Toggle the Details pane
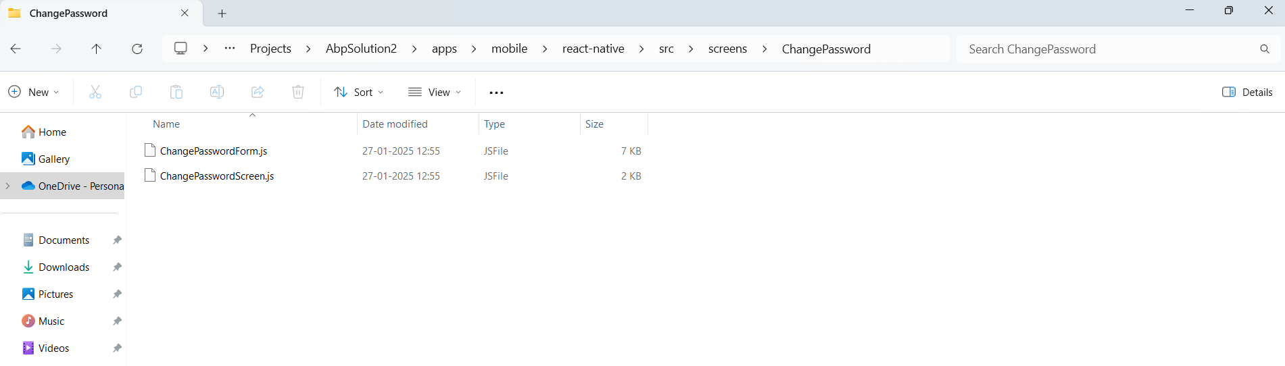This screenshot has width=1285, height=366. pos(1247,93)
